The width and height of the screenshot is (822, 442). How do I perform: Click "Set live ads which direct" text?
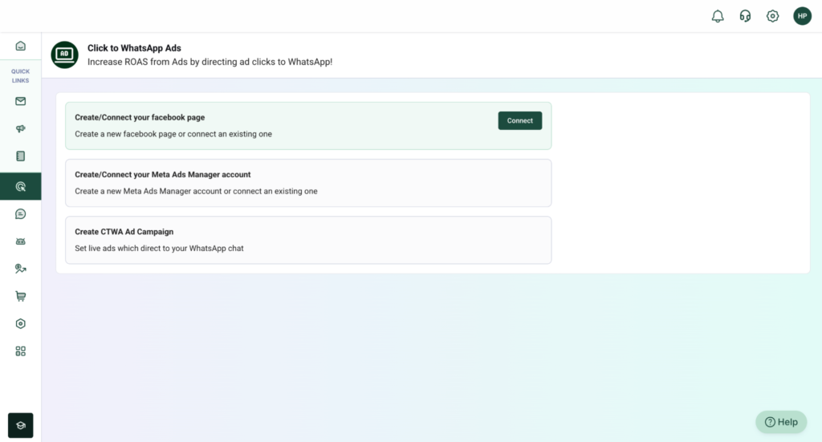159,248
